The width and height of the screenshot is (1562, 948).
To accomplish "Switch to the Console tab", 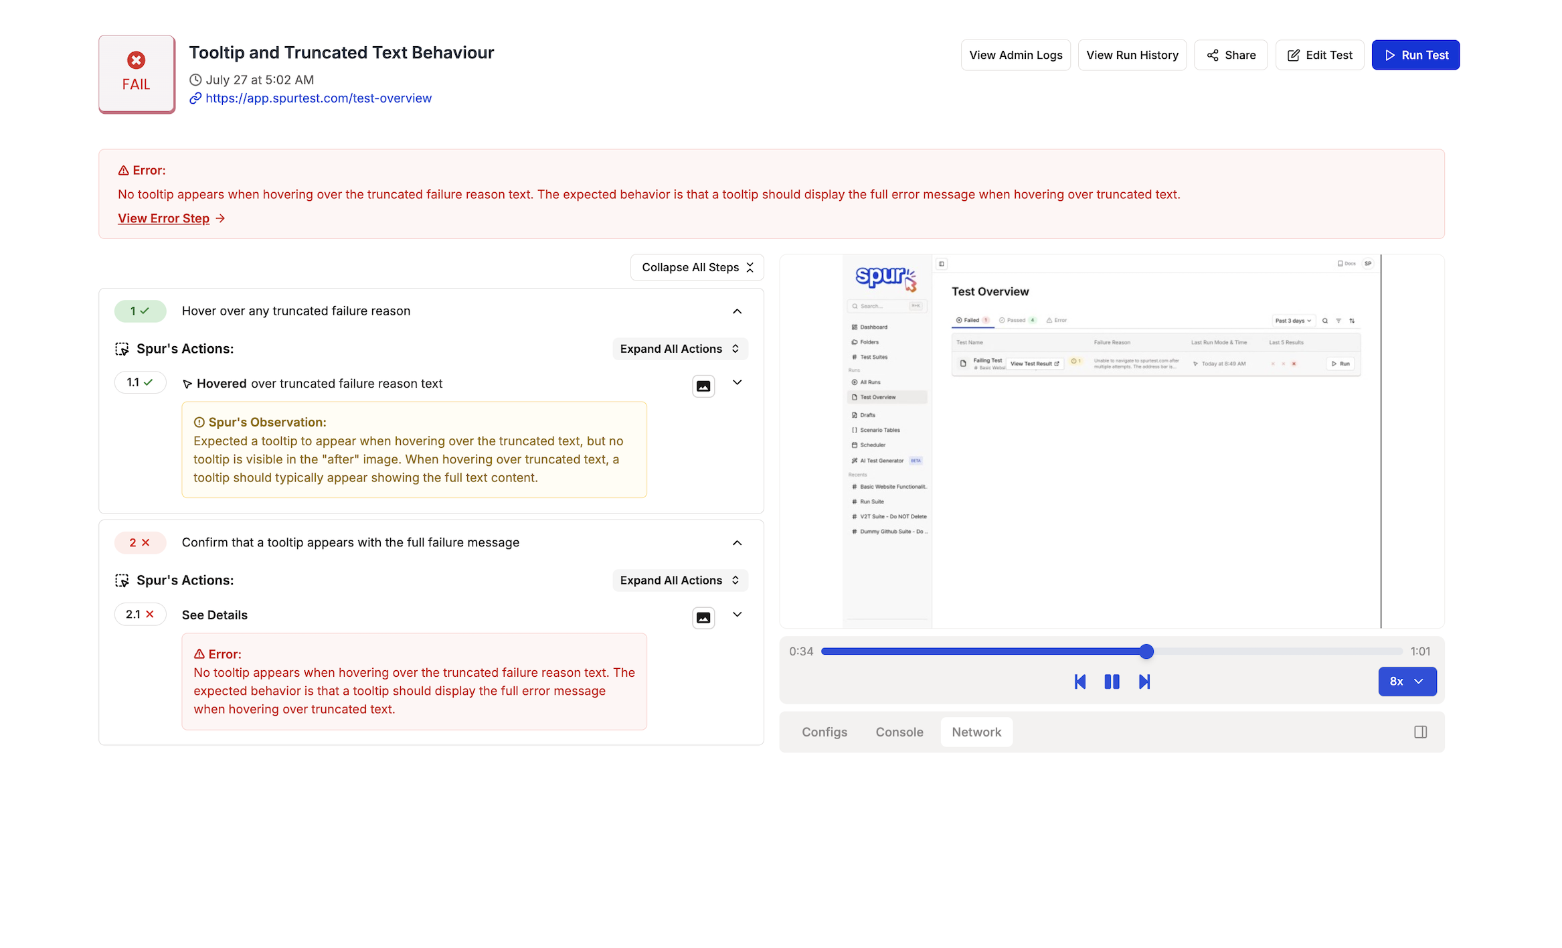I will (899, 732).
